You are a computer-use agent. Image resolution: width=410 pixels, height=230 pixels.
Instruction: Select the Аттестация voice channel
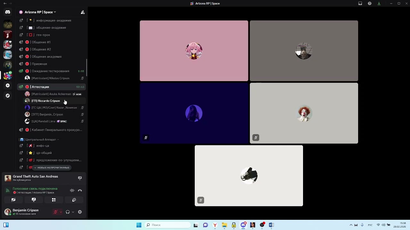click(x=52, y=87)
